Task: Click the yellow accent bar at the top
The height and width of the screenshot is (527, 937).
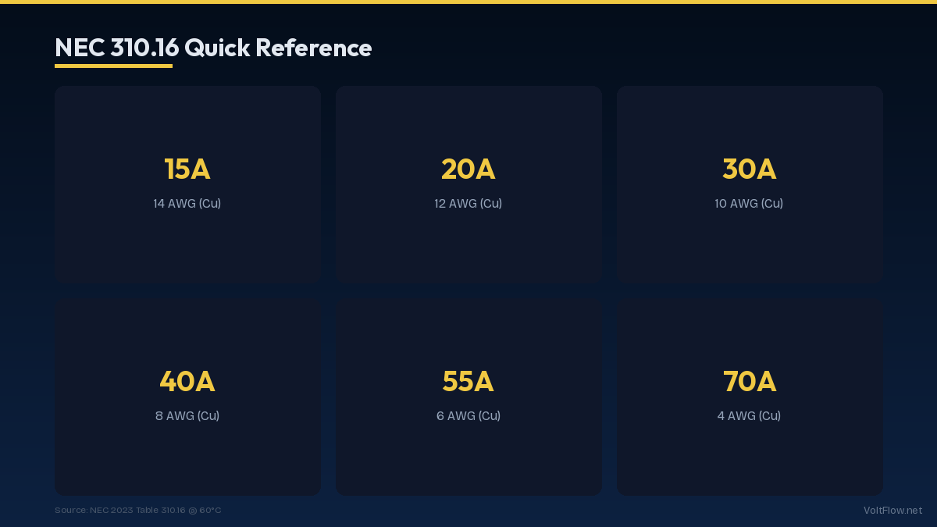Action: [468, 2]
